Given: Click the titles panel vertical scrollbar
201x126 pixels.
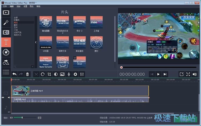Looking at the screenshot, I should pos(115,39).
